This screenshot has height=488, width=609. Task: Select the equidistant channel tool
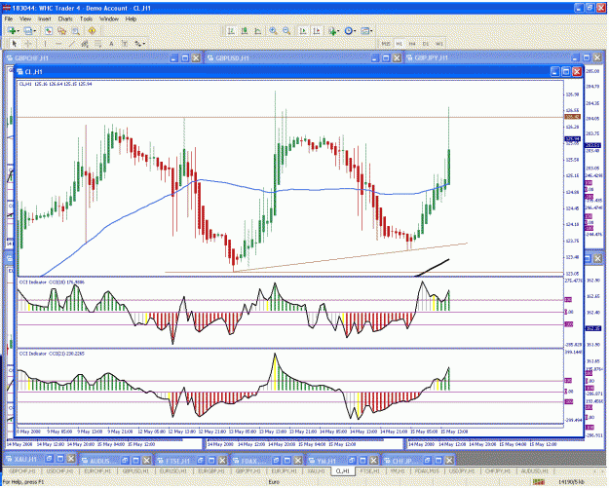coord(85,44)
